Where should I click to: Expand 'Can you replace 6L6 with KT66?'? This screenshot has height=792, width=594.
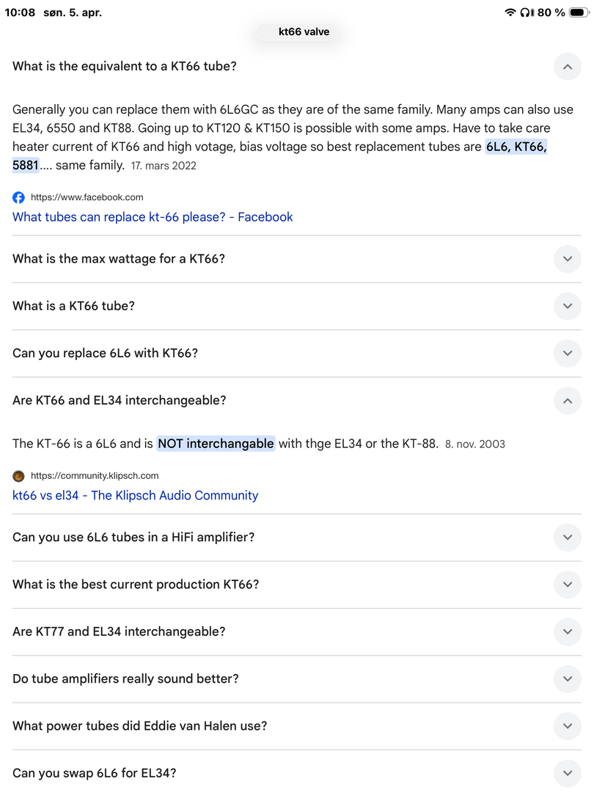tap(567, 353)
